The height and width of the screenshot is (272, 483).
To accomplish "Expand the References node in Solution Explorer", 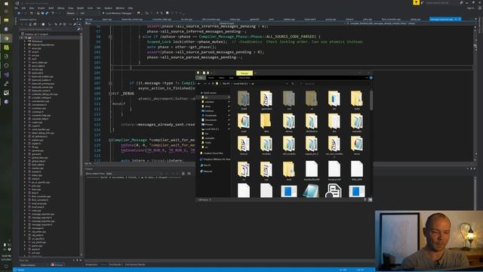I will [x=25, y=41].
